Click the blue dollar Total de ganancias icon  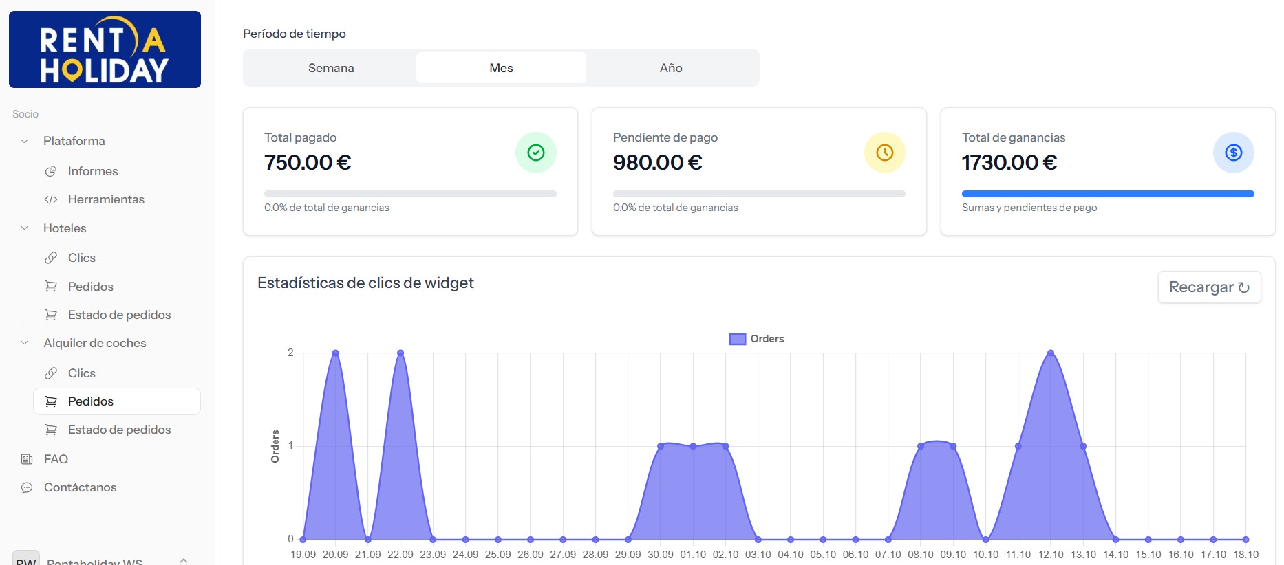1233,153
